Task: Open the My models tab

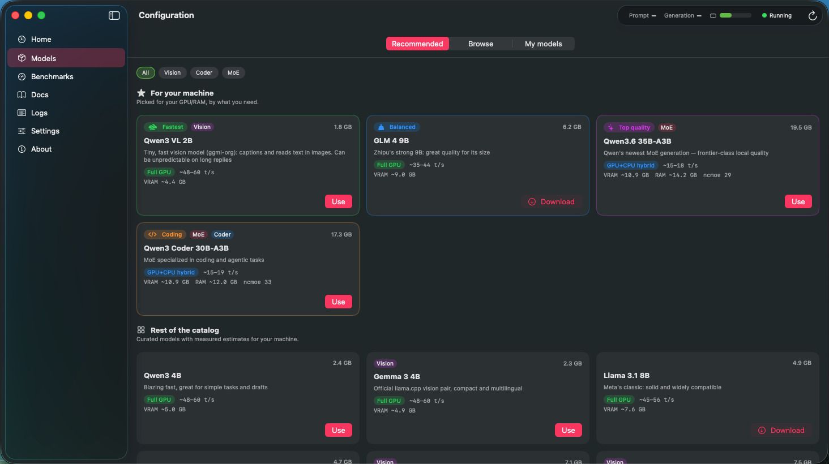Action: [544, 44]
